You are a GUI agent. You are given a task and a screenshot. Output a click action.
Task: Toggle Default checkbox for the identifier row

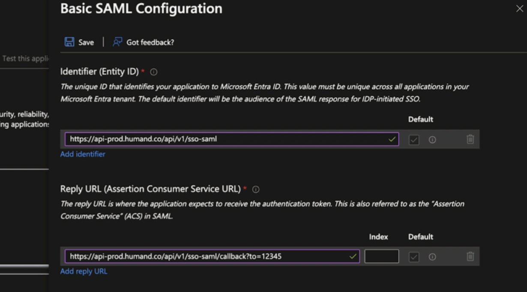pos(413,140)
